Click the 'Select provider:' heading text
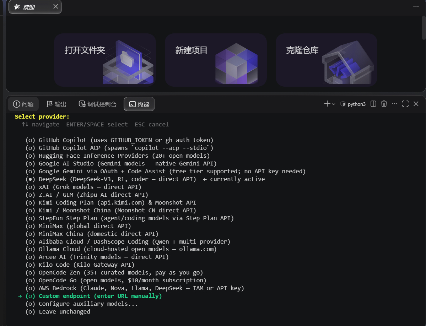The height and width of the screenshot is (326, 426). click(x=42, y=117)
